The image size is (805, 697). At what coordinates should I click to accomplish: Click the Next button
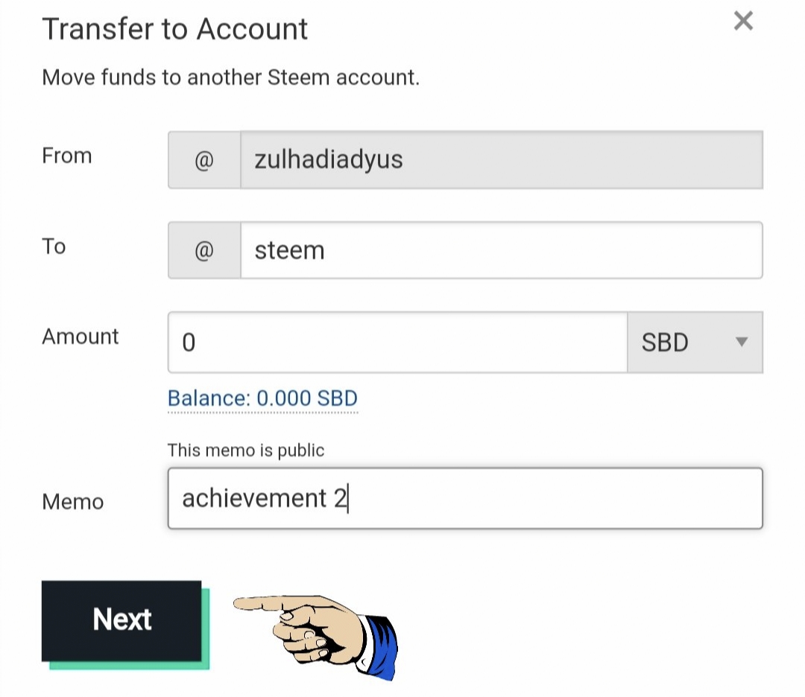(121, 620)
